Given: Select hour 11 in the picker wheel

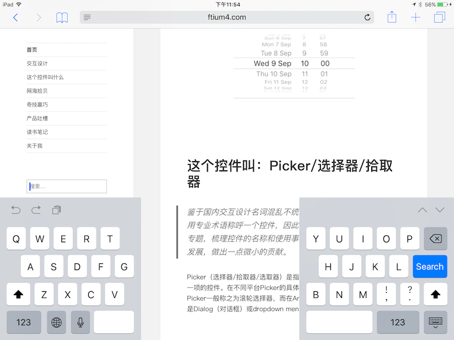Looking at the screenshot, I should (305, 74).
